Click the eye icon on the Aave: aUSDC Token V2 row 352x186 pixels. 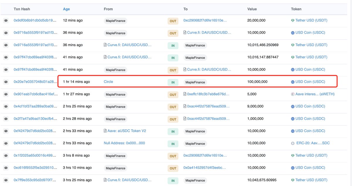click(6, 131)
